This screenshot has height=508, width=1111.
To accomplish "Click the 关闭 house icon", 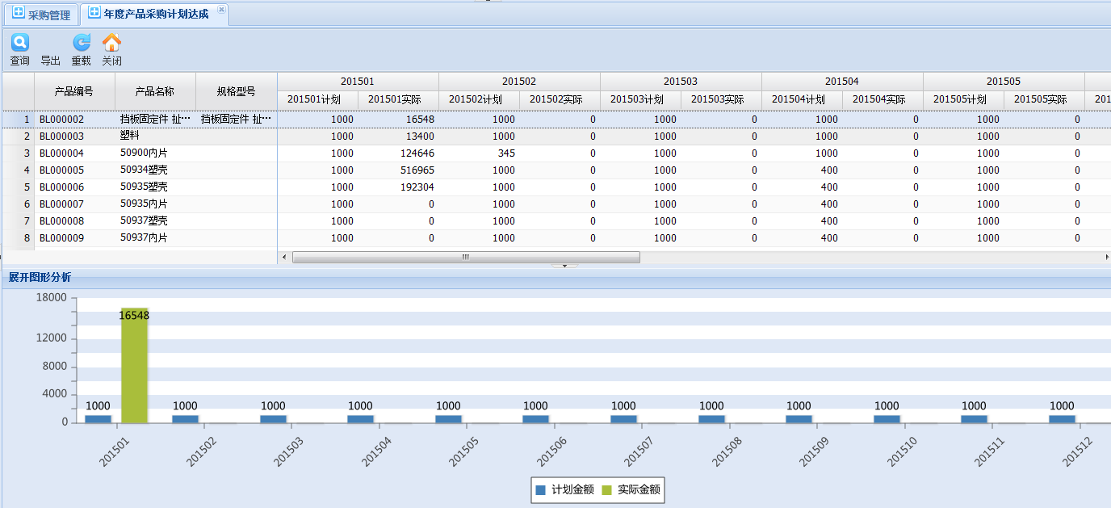I will 112,43.
